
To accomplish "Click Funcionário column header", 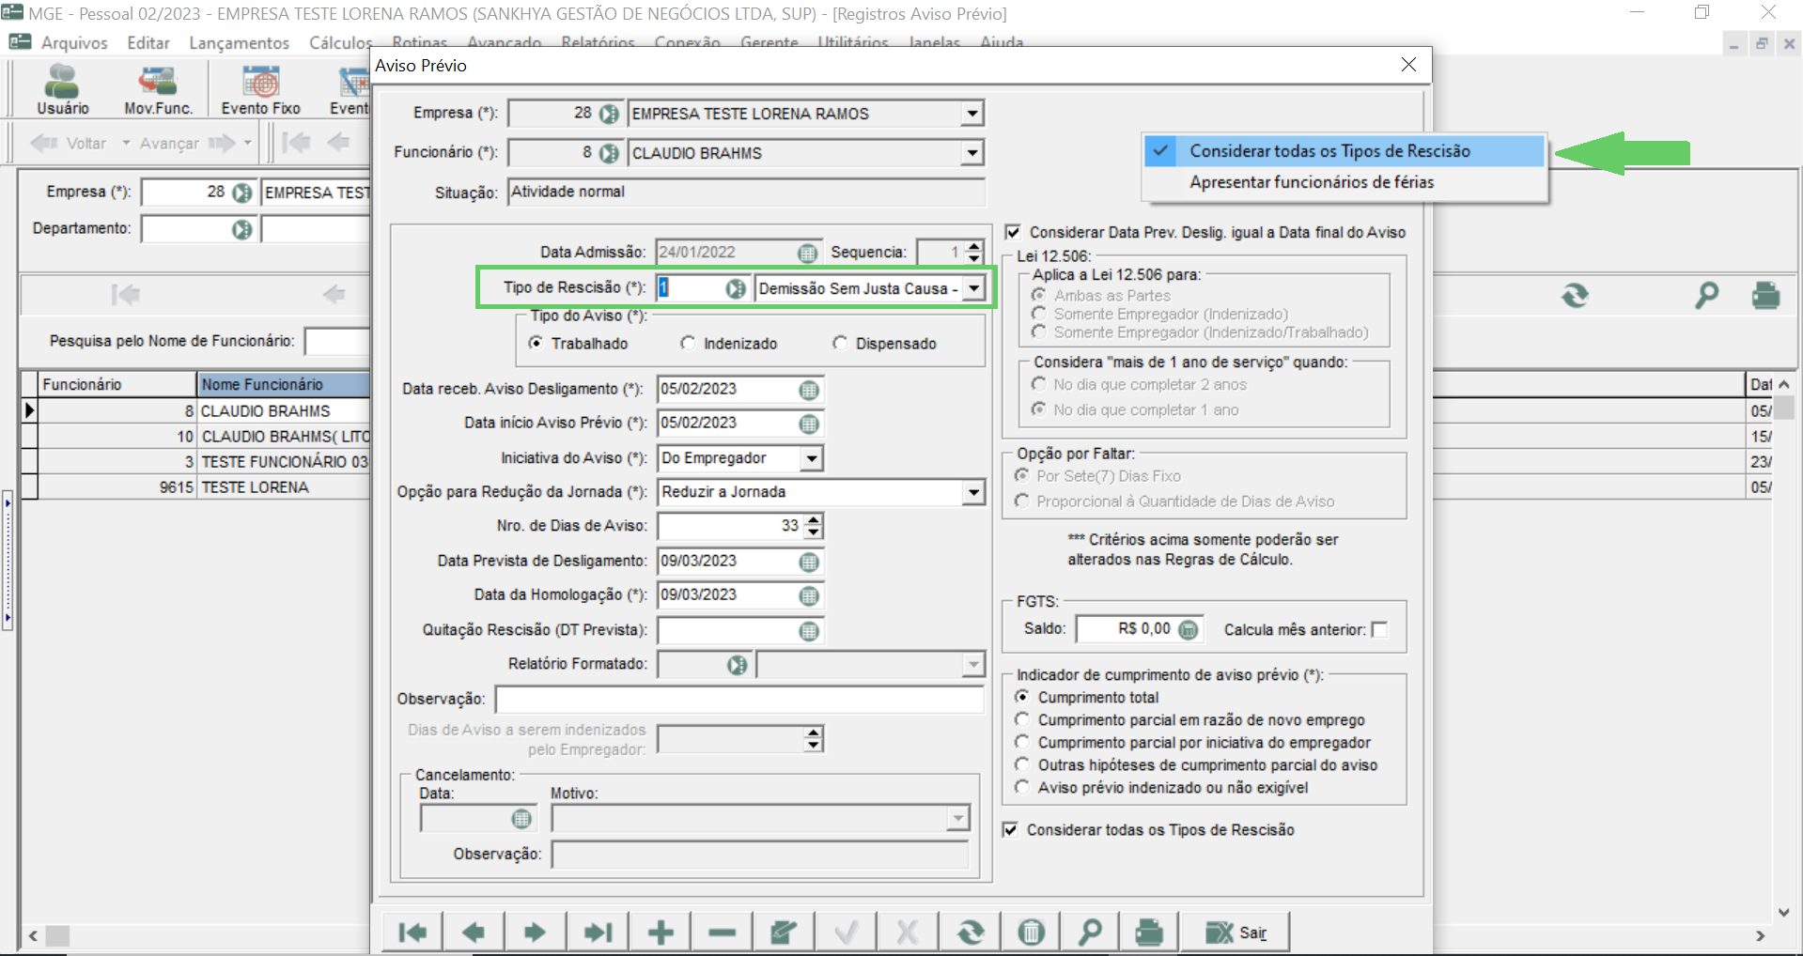I will point(117,384).
